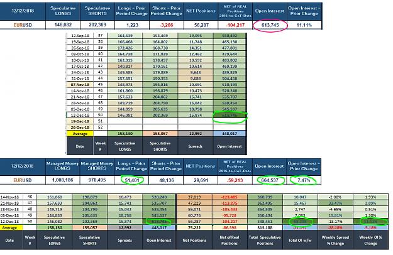Click the -3,266 Shorts prior change value
Image resolution: width=393 pixels, height=255 pixels.
pos(167,25)
